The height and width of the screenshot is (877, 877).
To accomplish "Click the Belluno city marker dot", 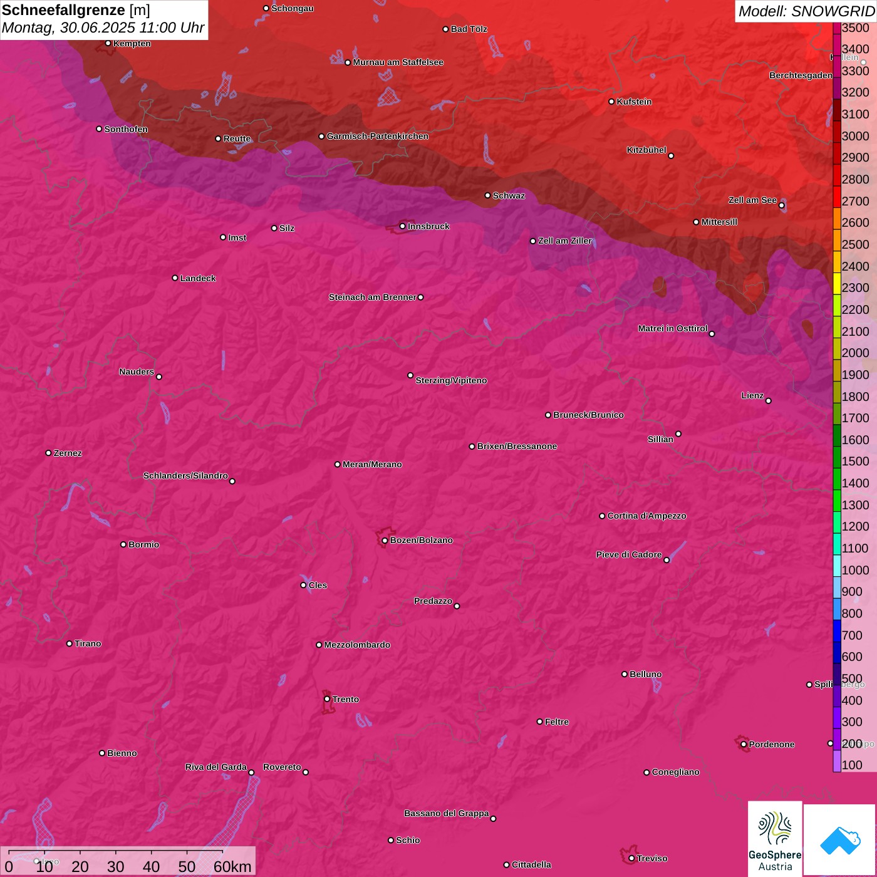I will click(625, 674).
